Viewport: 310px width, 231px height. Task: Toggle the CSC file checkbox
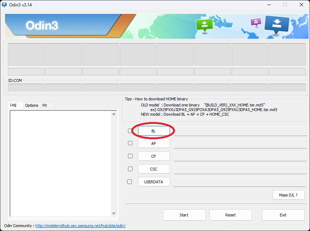point(130,169)
